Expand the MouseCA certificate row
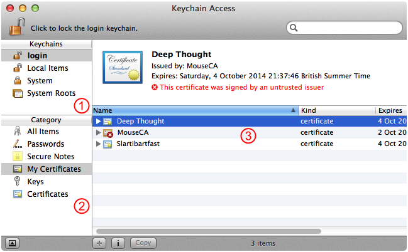Image resolution: width=408 pixels, height=252 pixels. point(97,133)
